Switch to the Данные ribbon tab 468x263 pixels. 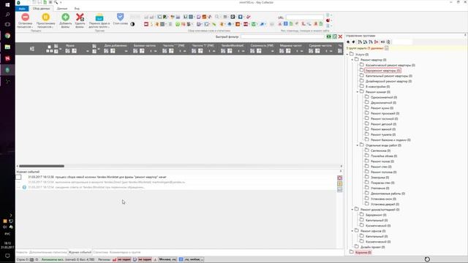(62, 9)
